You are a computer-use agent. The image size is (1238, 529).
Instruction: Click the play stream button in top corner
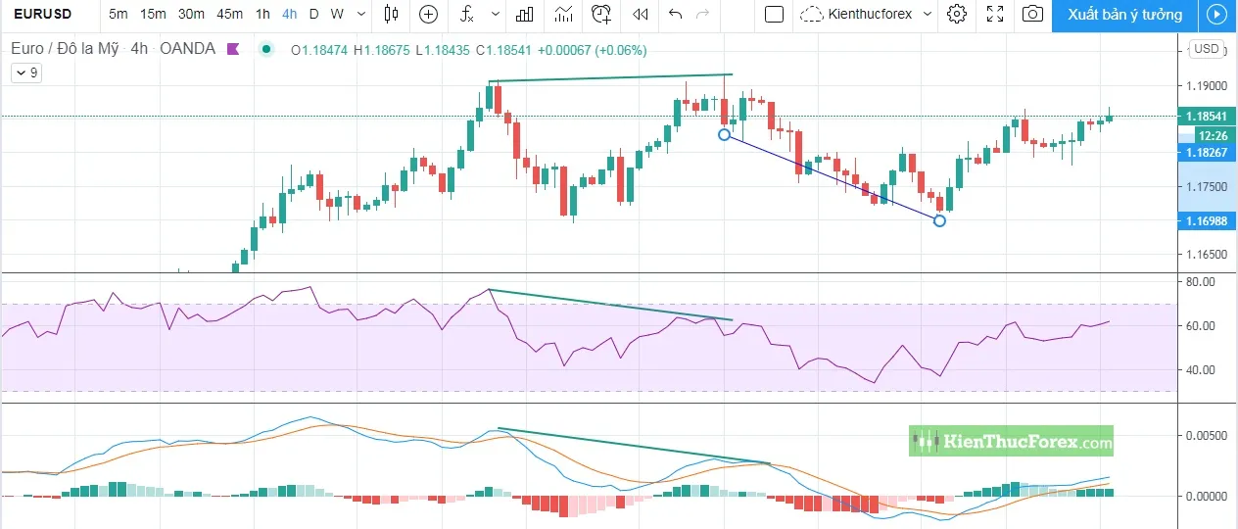1216,15
